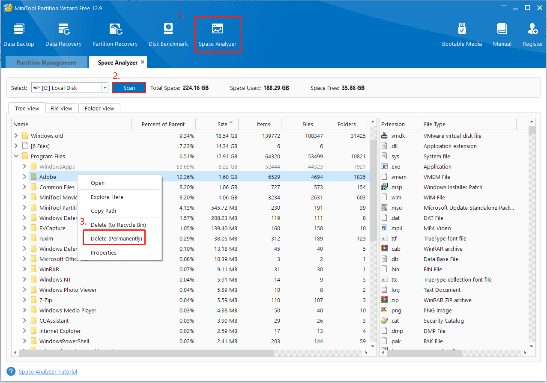Expand the Windows.old folder
This screenshot has width=547, height=383.
[x=16, y=136]
